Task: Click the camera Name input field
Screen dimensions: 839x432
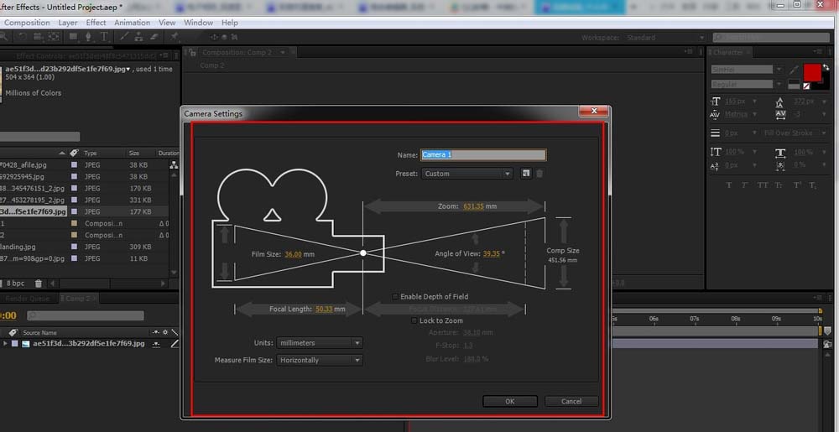Action: (x=483, y=155)
